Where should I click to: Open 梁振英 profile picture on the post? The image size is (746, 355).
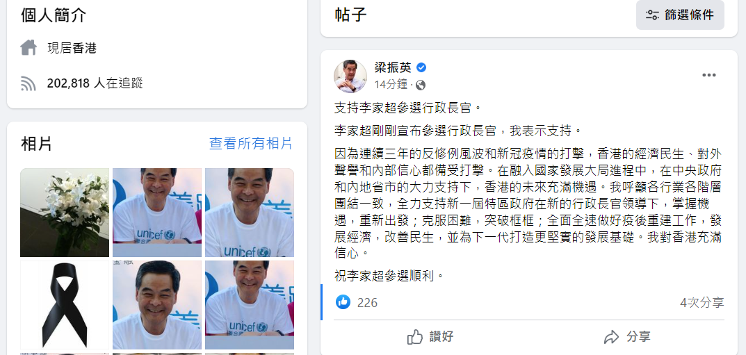tap(350, 76)
